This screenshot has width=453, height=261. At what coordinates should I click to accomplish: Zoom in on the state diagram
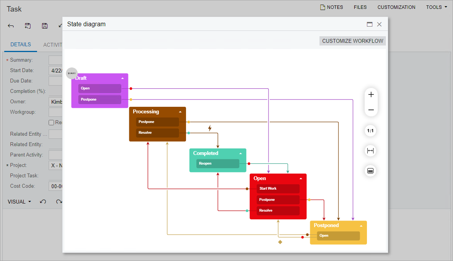pos(371,95)
